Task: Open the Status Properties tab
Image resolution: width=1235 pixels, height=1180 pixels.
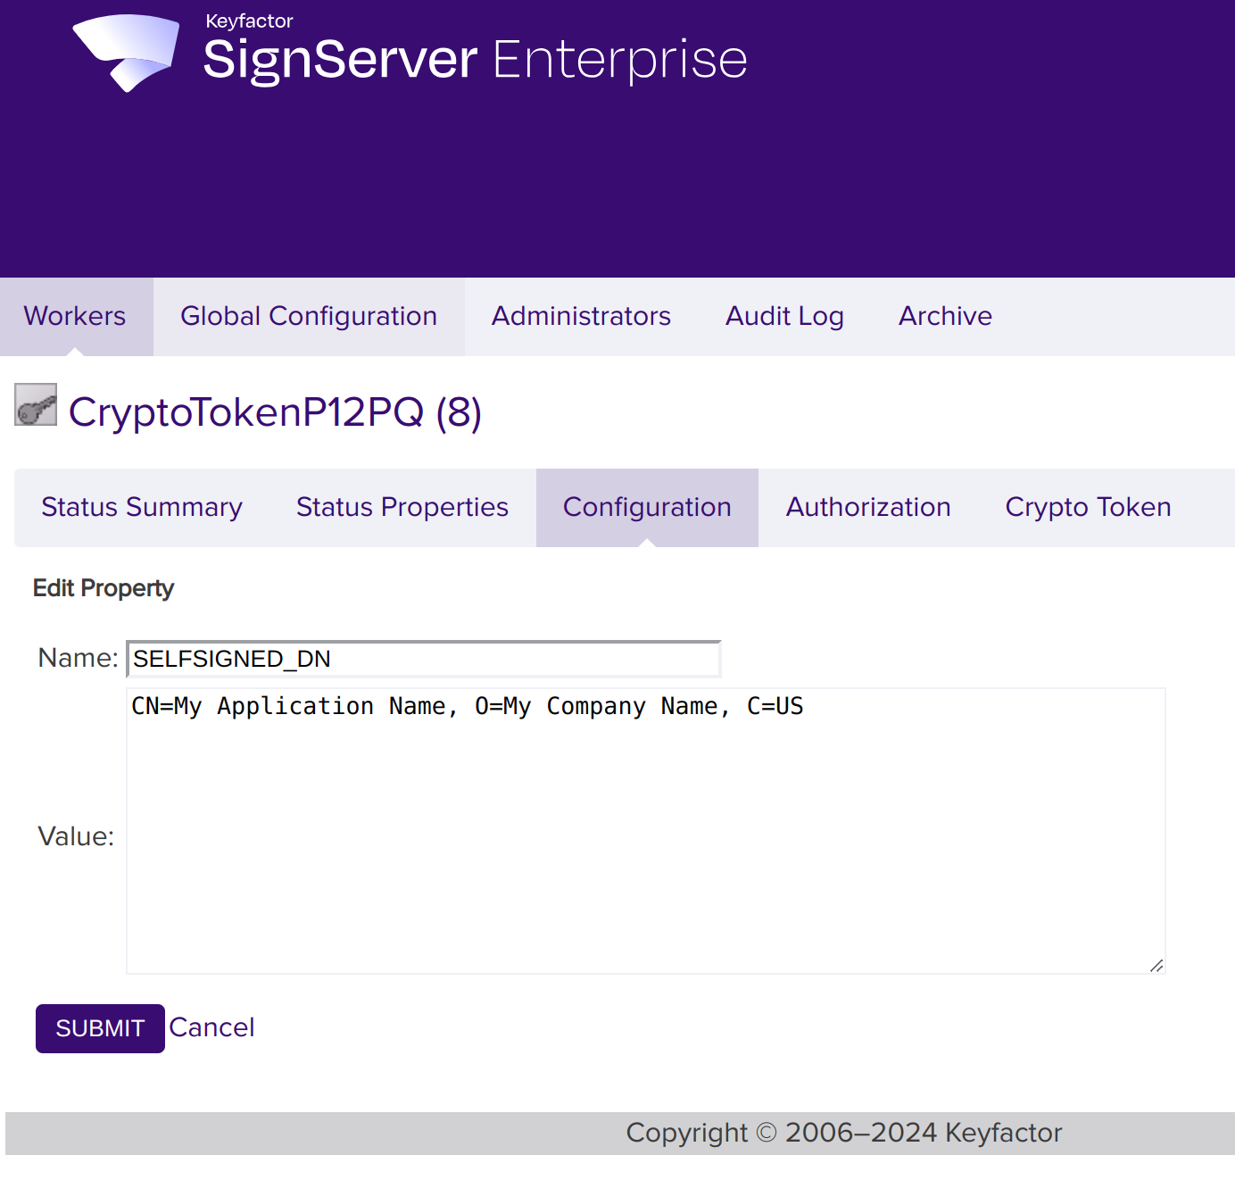Action: [x=402, y=507]
